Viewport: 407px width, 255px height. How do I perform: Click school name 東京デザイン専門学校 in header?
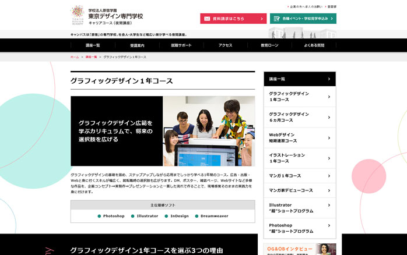tap(115, 16)
